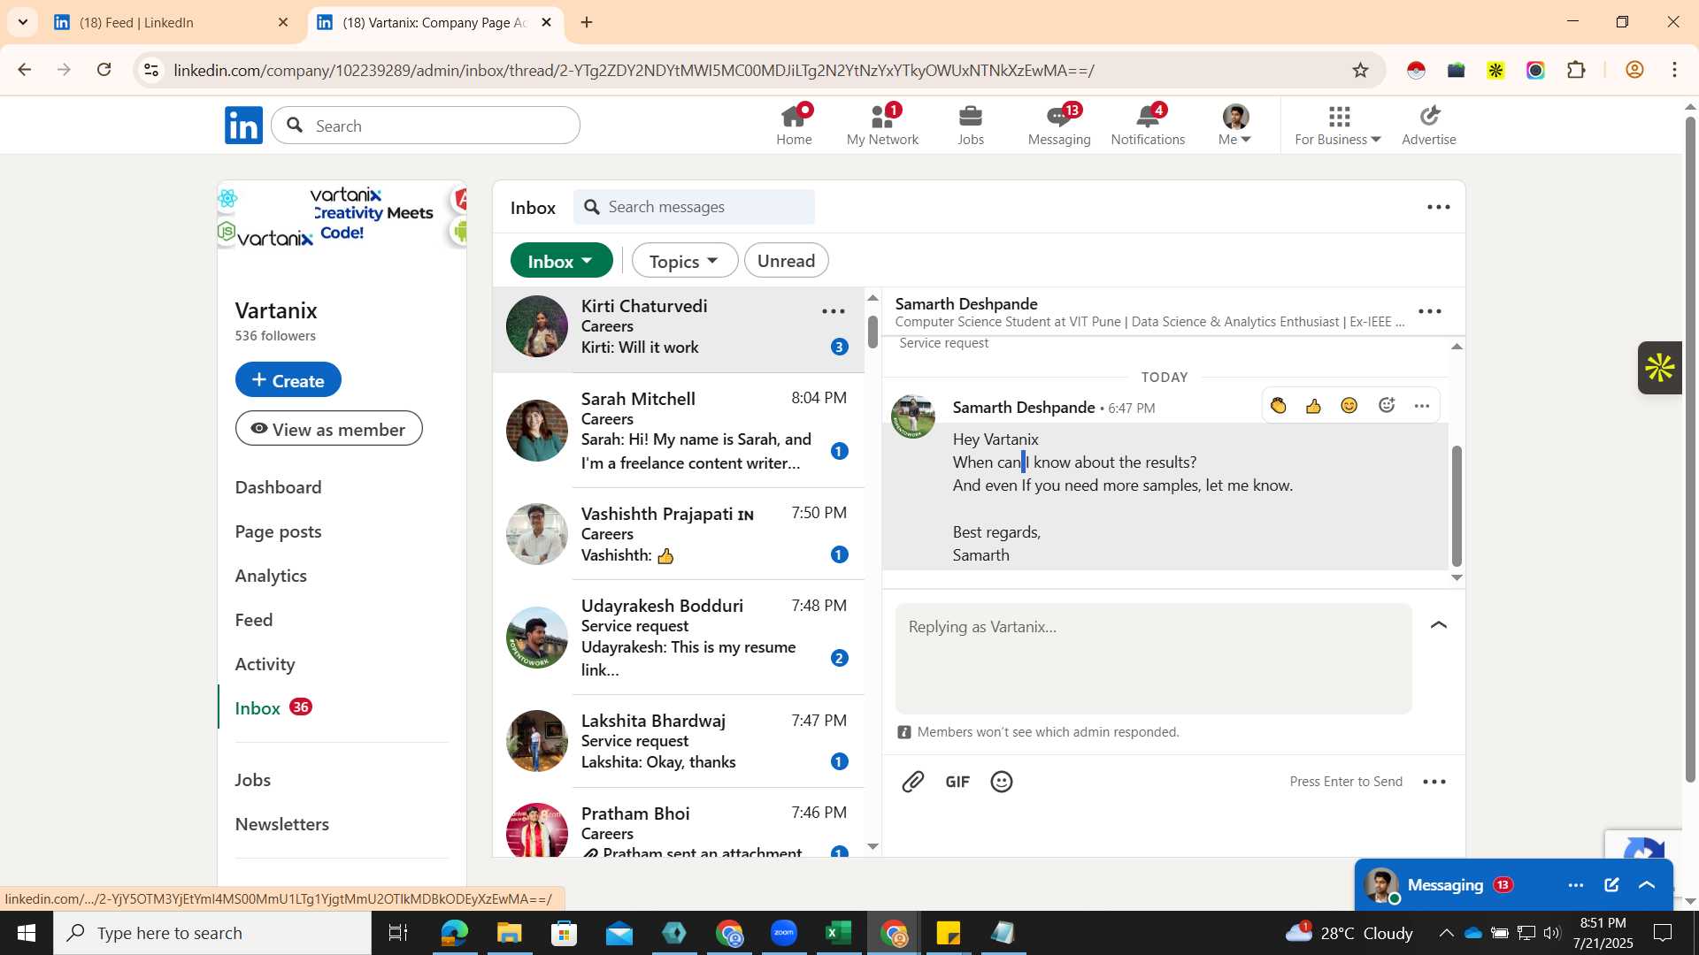Image resolution: width=1699 pixels, height=955 pixels.
Task: Open browser tab search dropdown
Action: click(x=22, y=22)
